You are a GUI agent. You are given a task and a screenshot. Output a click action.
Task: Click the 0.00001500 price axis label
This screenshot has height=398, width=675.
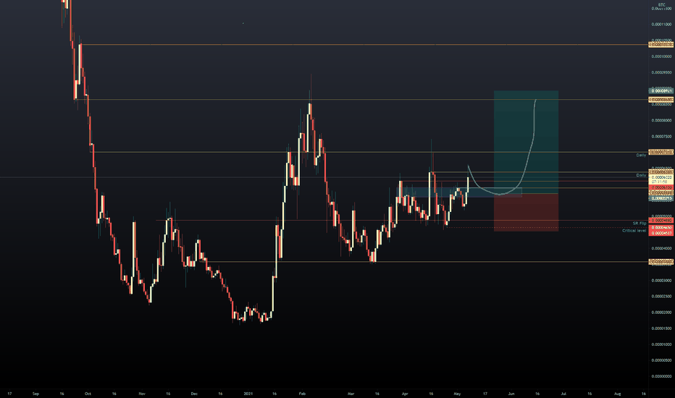coord(661,329)
